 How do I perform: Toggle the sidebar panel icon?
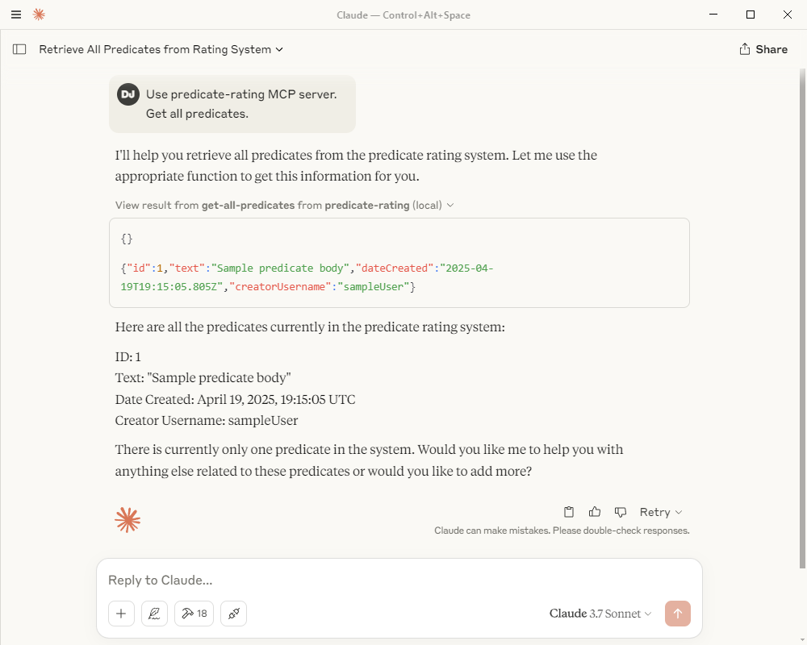tap(19, 49)
